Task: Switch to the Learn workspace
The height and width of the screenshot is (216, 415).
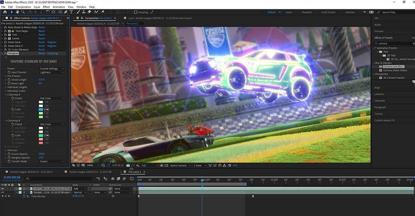Action: (289, 12)
